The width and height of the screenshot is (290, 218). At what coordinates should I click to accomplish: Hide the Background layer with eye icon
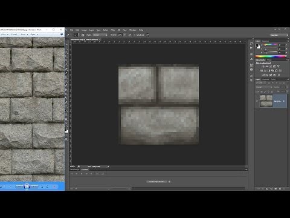click(257, 101)
